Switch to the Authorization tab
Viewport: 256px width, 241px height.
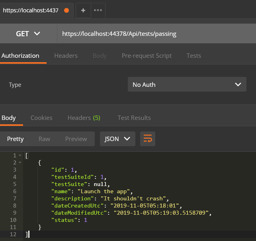click(20, 56)
